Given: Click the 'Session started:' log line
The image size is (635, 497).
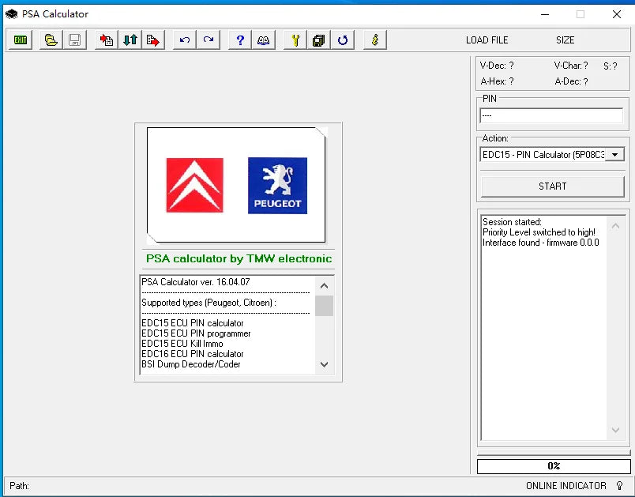Looking at the screenshot, I should 512,222.
